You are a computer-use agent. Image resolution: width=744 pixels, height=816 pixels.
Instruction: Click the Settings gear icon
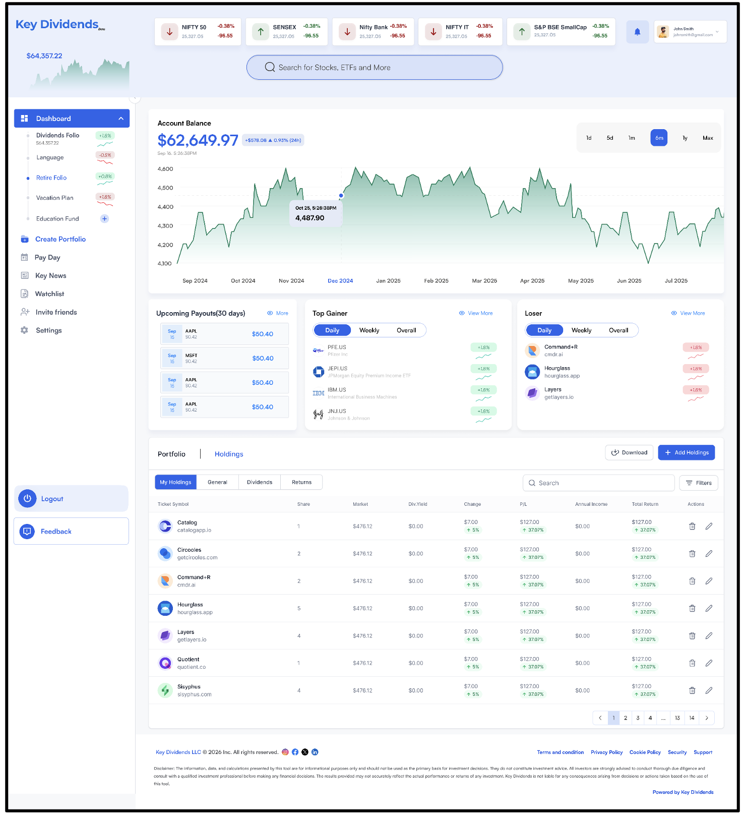[x=24, y=330]
